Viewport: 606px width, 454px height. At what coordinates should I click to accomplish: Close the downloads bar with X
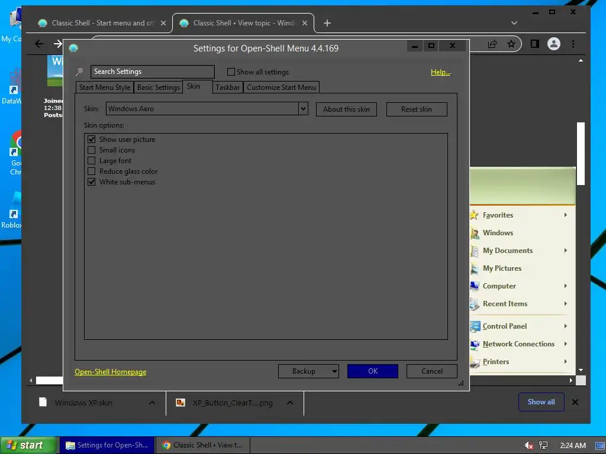[x=575, y=402]
